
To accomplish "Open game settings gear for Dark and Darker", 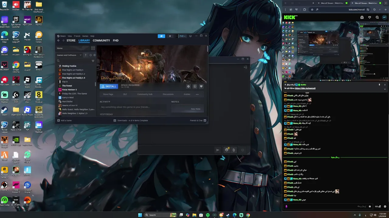I will pos(188,86).
